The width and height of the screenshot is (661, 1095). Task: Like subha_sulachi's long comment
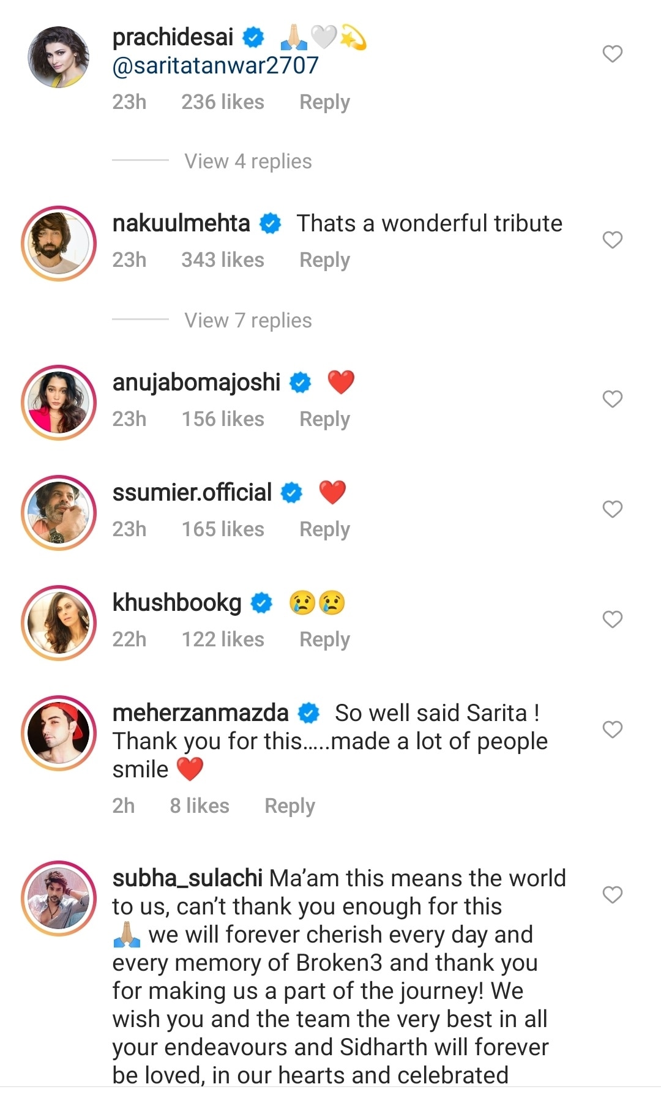tap(612, 895)
